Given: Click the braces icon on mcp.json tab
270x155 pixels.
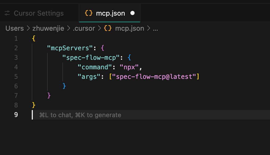Looking at the screenshot, I should pos(88,13).
